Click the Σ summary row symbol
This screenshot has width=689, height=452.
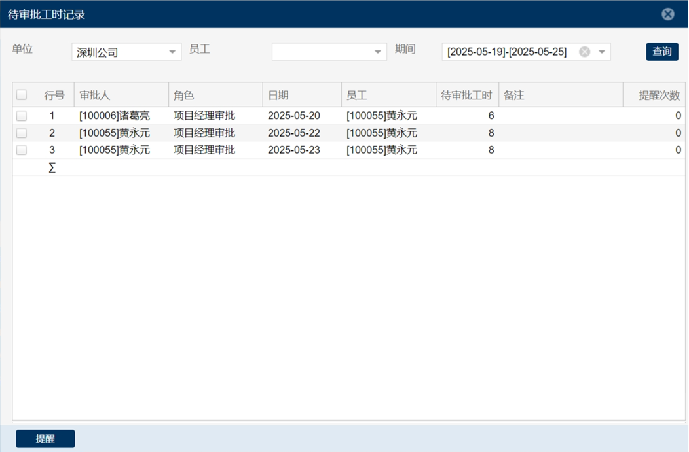(x=52, y=168)
